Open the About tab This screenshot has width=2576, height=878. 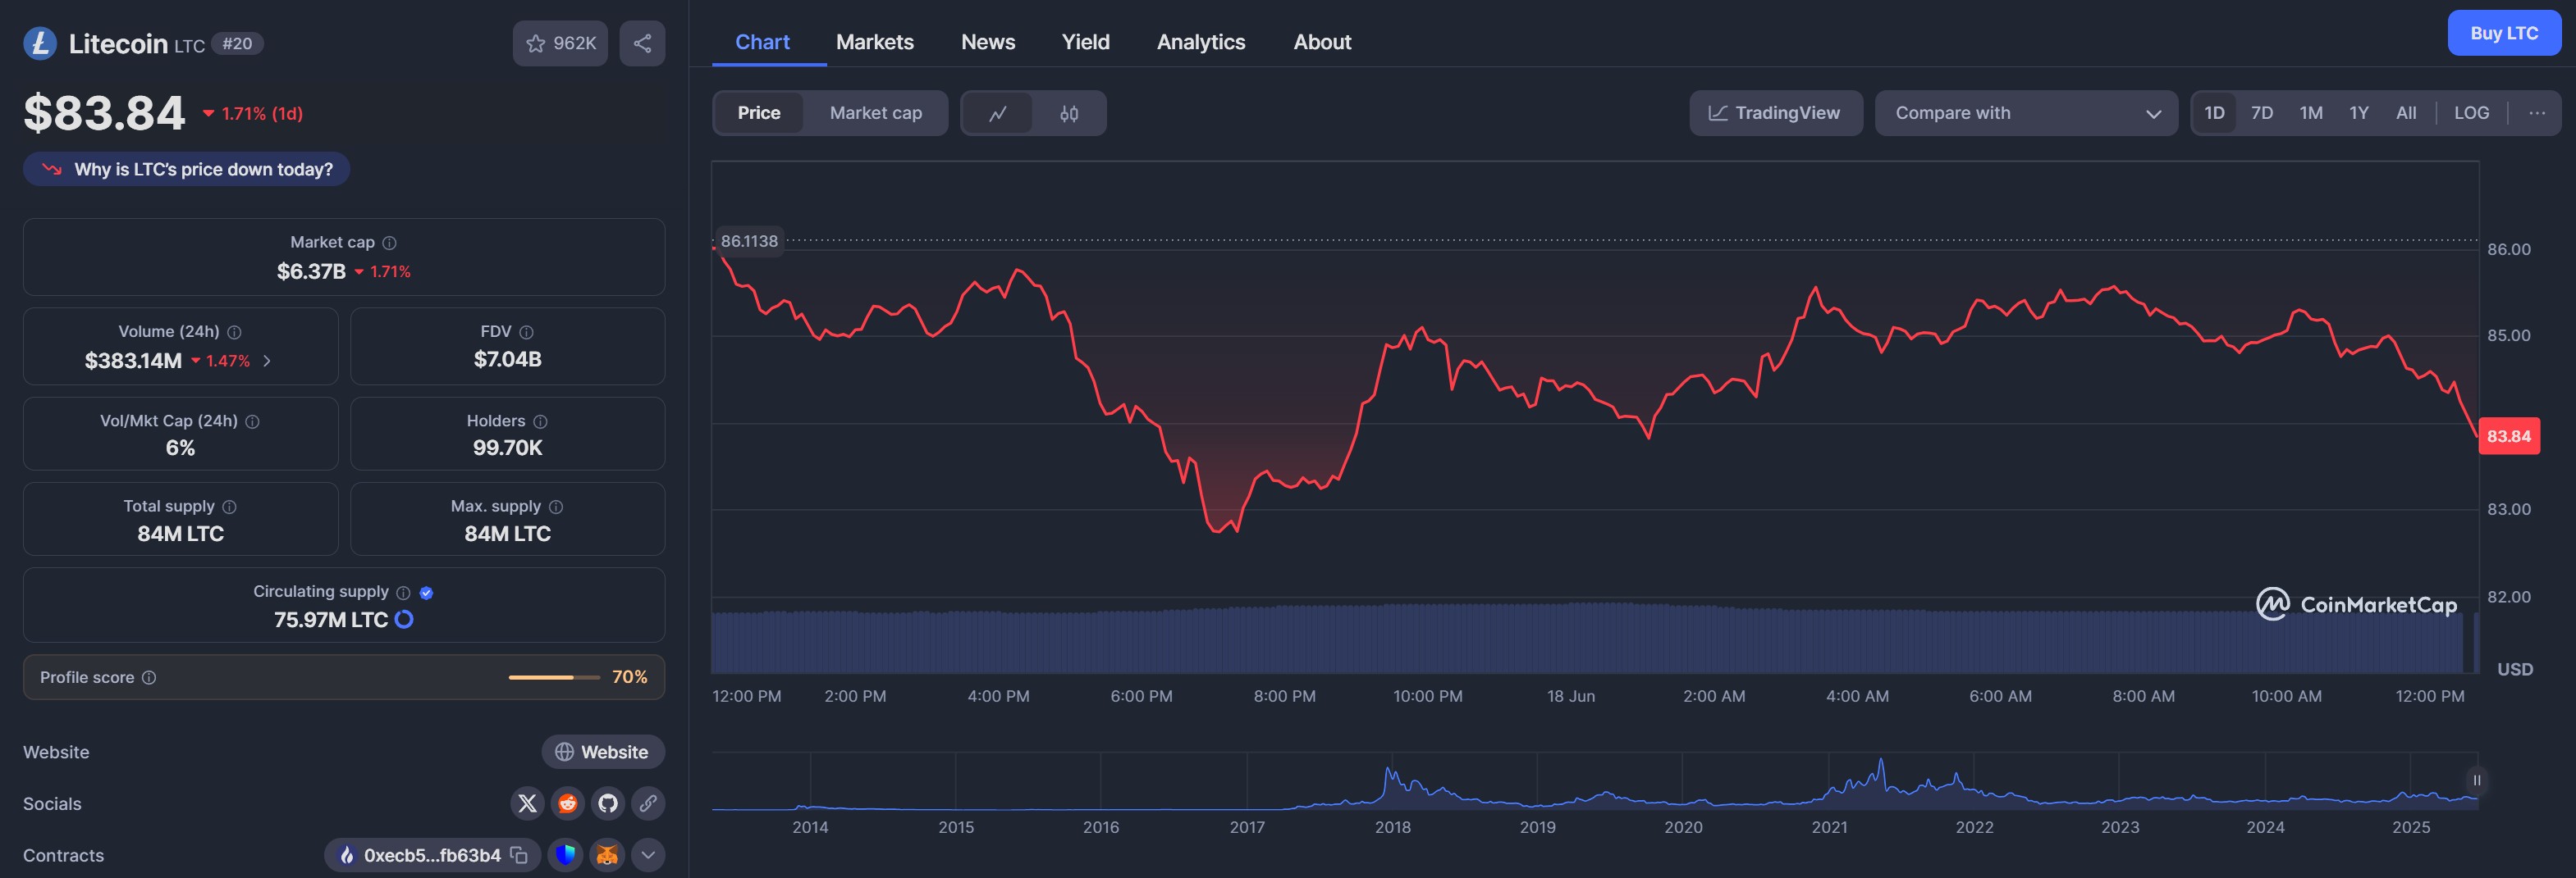(x=1322, y=42)
